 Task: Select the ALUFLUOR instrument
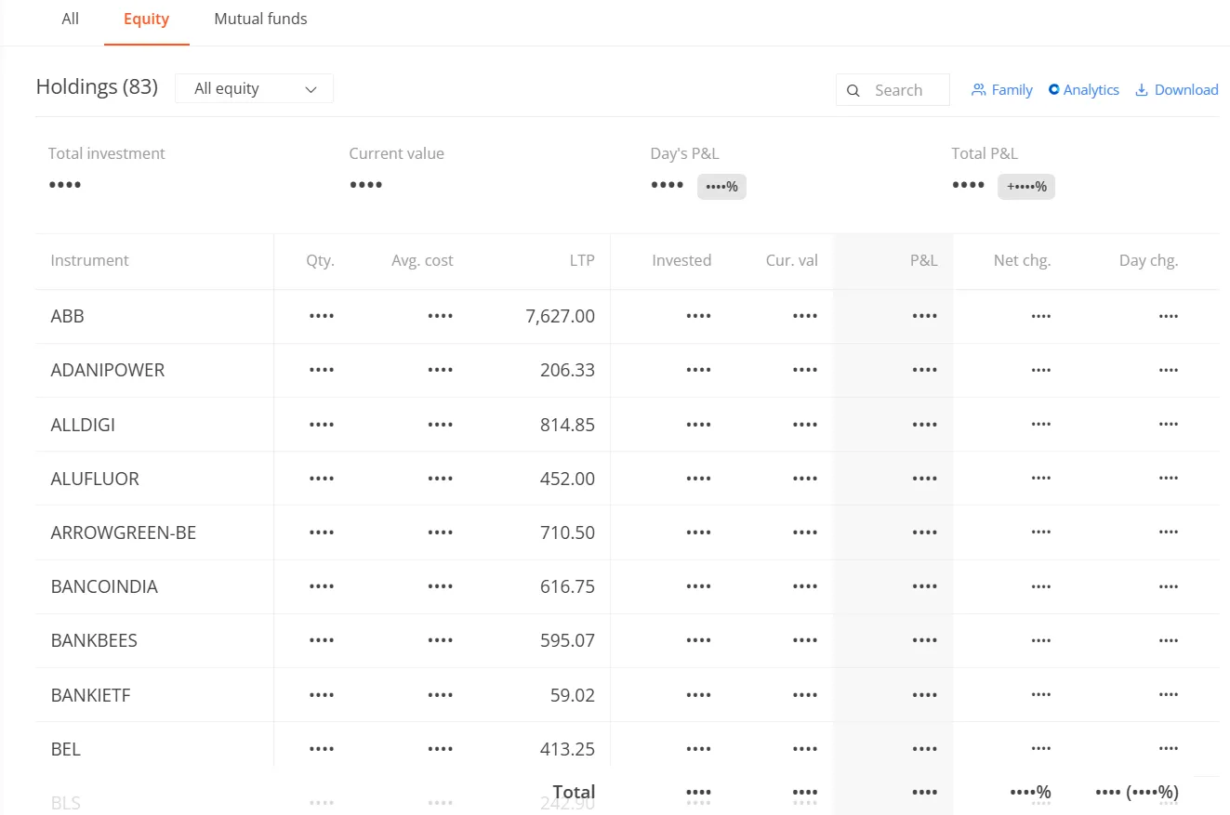click(95, 479)
